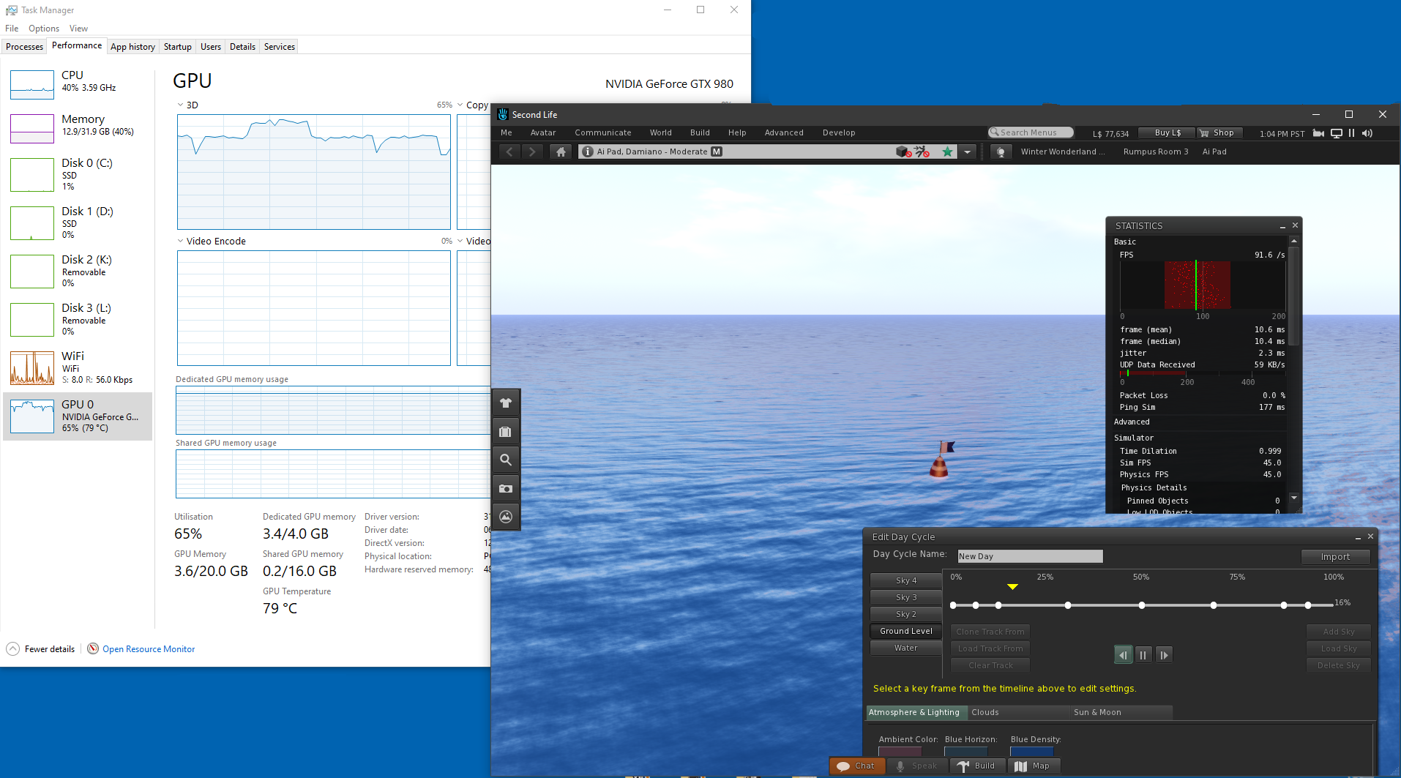Viewport: 1401px width, 778px height.
Task: Open the Map toolbar button
Action: pyautogui.click(x=1034, y=766)
